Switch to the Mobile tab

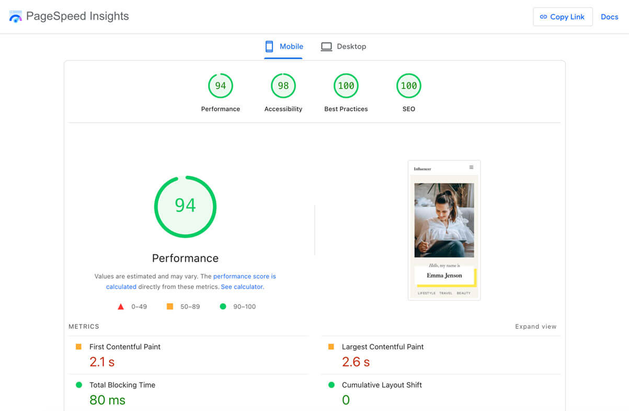pos(284,47)
